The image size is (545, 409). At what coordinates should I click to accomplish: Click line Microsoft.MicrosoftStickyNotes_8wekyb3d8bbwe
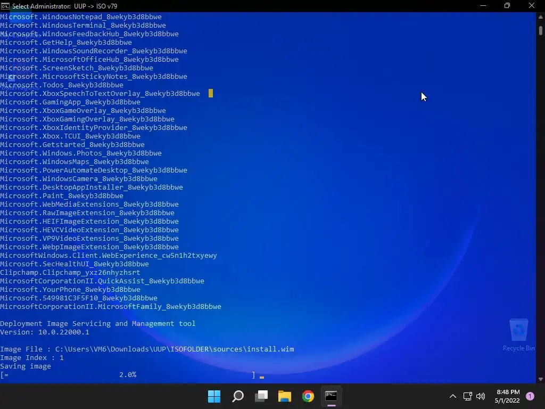94,77
